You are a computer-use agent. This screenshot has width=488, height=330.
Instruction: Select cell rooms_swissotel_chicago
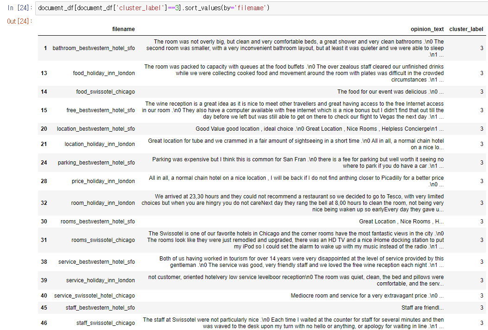click(103, 240)
